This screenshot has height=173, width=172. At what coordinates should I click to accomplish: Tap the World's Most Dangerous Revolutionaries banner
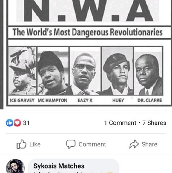coord(88,32)
